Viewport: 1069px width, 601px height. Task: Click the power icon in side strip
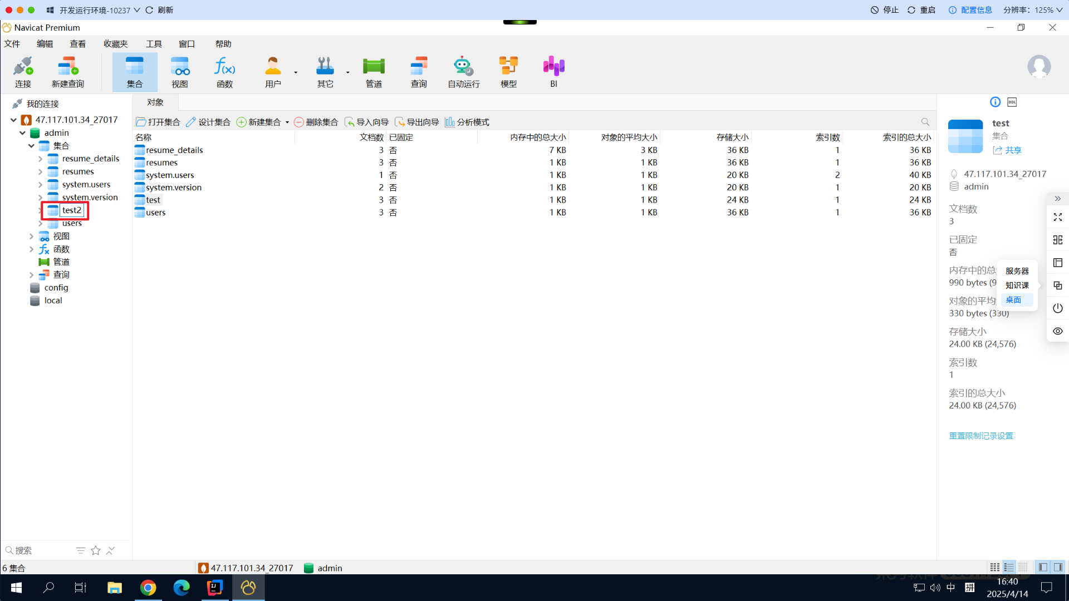pyautogui.click(x=1058, y=308)
